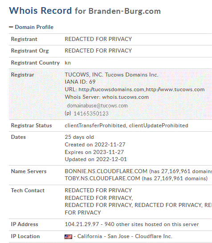212x243 pixels.
Task: Click the US flag icon in IP Location
Action: 68,236
